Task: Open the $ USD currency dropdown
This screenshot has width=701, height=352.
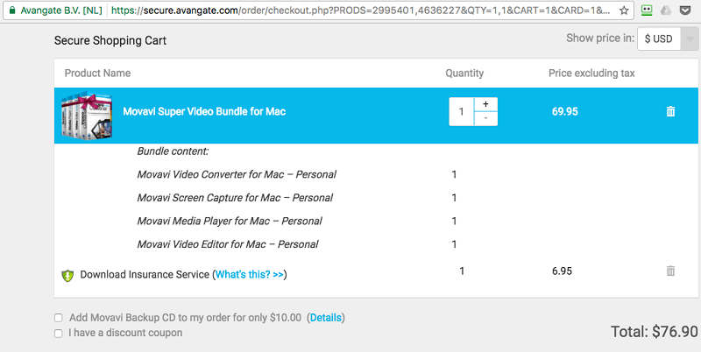Action: (x=668, y=39)
